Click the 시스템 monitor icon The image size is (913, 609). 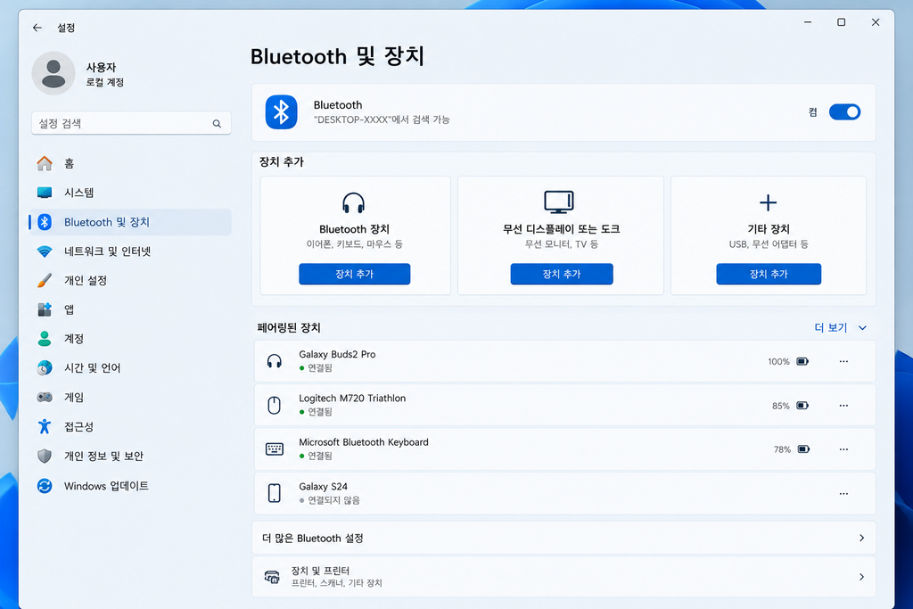[45, 193]
